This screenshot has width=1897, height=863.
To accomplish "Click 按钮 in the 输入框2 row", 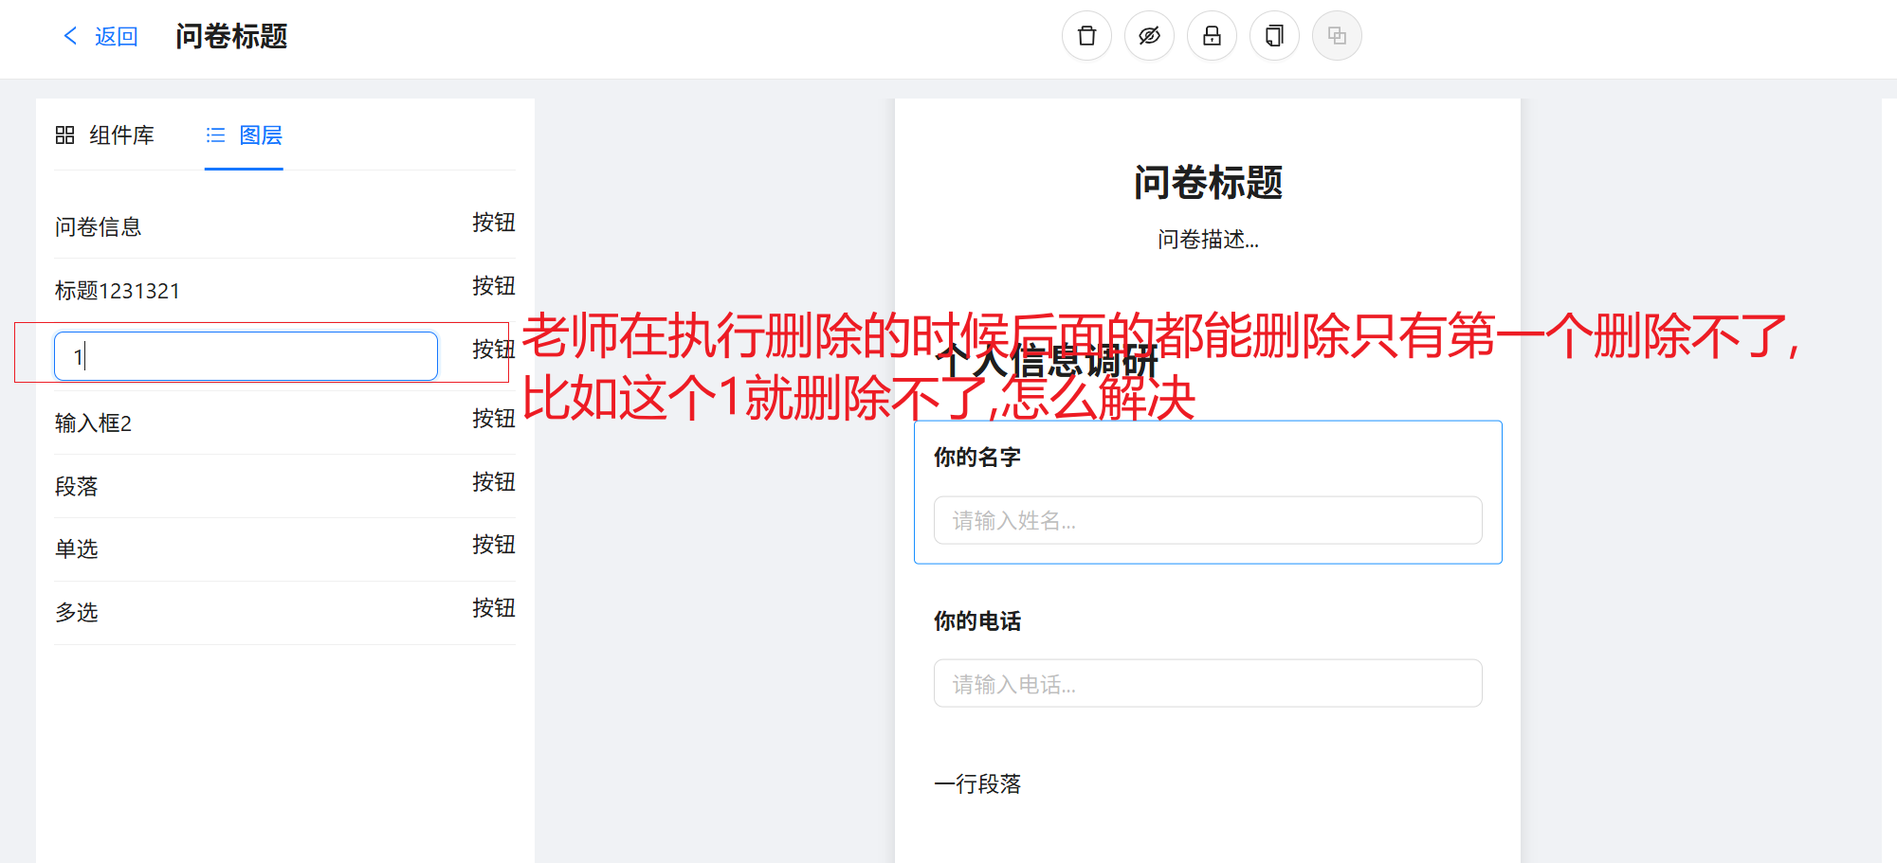I will 494,419.
